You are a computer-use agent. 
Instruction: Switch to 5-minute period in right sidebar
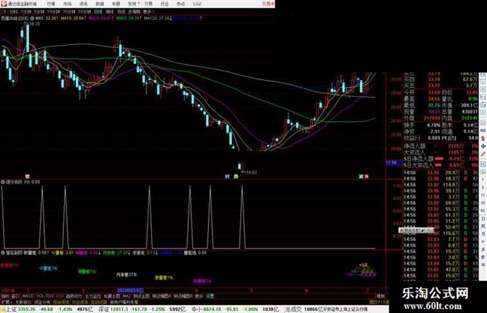(483, 187)
